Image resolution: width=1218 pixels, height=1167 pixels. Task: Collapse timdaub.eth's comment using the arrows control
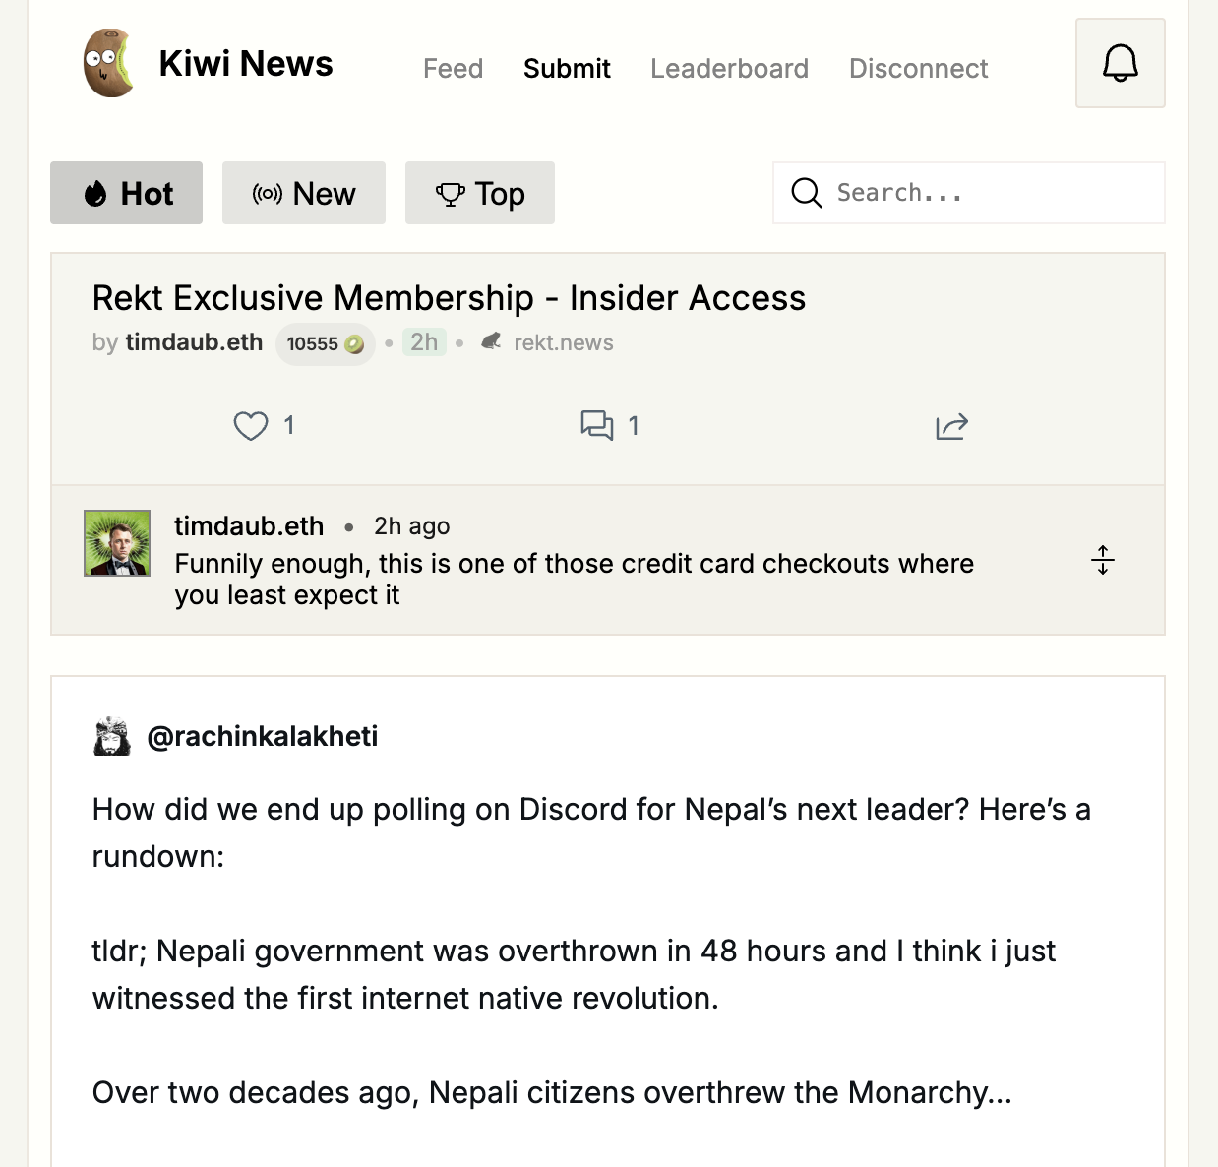1102,559
